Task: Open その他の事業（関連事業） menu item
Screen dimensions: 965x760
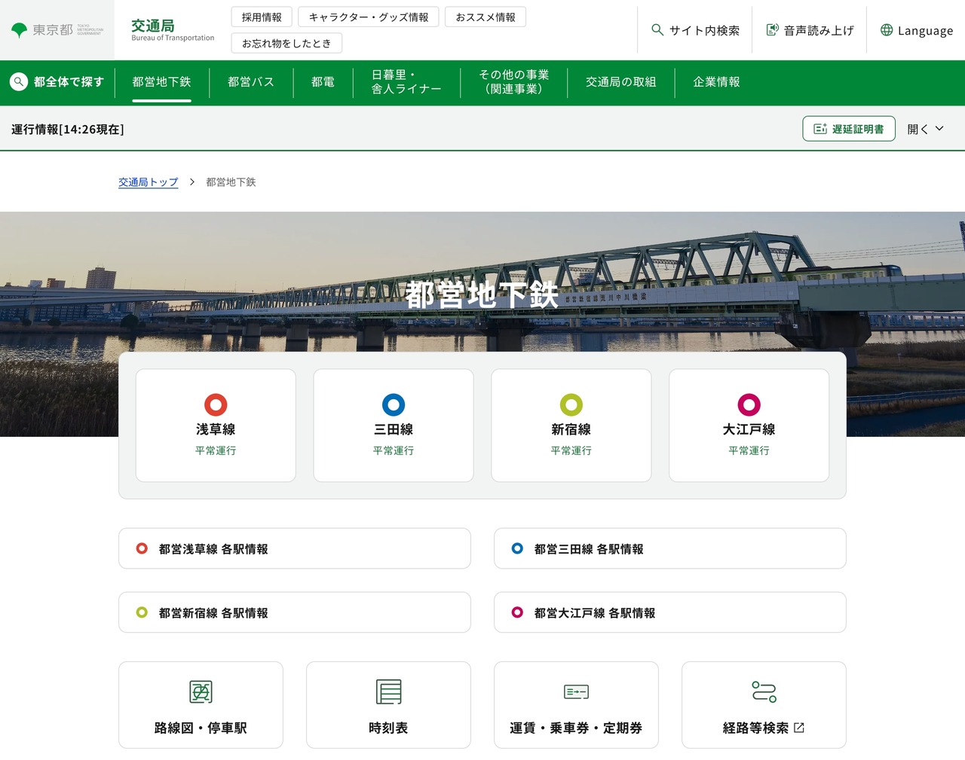Action: pos(514,82)
